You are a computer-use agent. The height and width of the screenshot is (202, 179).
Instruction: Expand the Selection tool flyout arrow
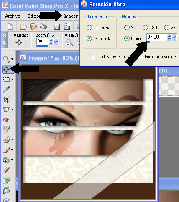point(12,79)
